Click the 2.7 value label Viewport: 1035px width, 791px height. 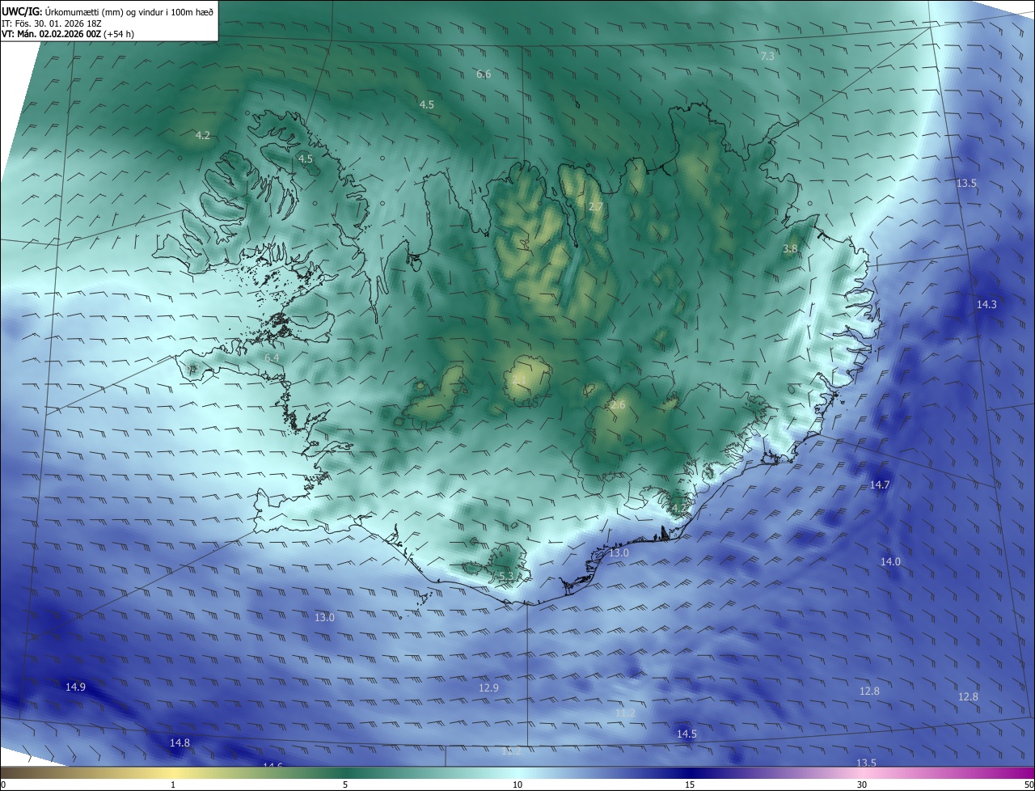(595, 207)
